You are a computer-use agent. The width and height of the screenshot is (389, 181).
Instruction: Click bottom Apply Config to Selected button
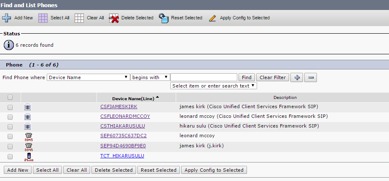[x=214, y=170]
